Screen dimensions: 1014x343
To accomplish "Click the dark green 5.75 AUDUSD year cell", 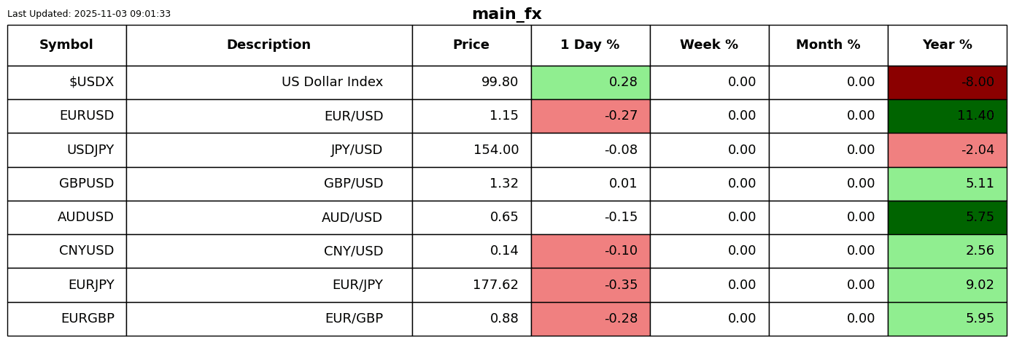I will [947, 217].
